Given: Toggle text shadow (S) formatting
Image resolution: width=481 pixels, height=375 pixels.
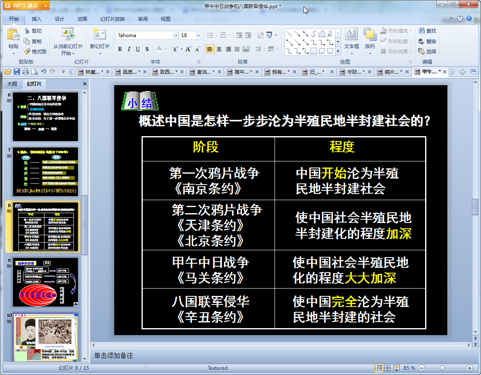Looking at the screenshot, I should [147, 49].
